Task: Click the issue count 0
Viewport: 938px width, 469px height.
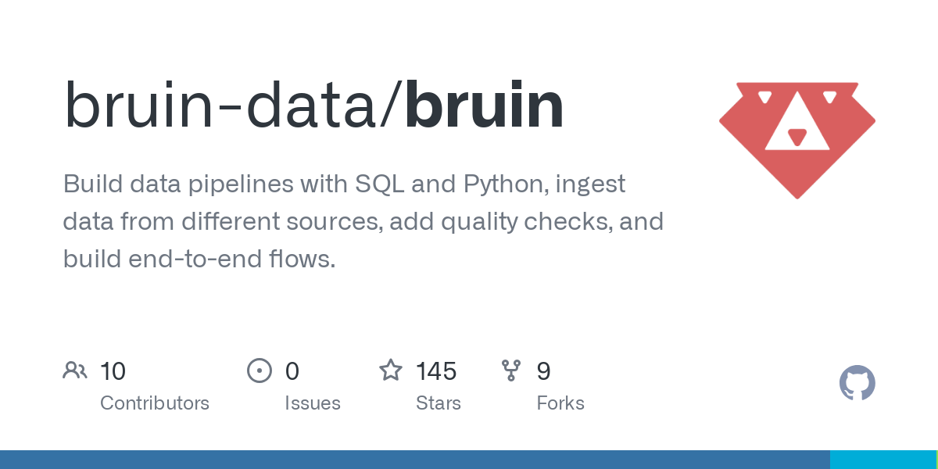Action: (292, 371)
